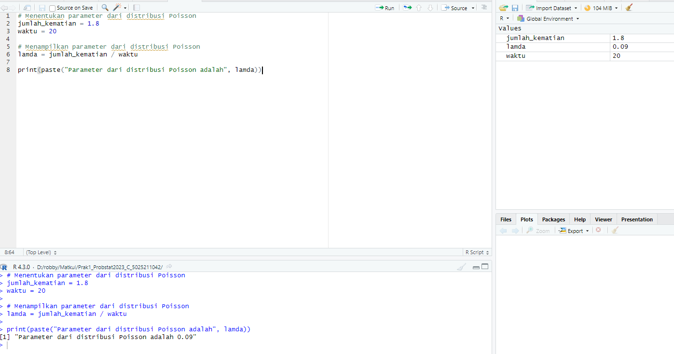Save the current script with disk icon
This screenshot has width=674, height=354.
(42, 8)
